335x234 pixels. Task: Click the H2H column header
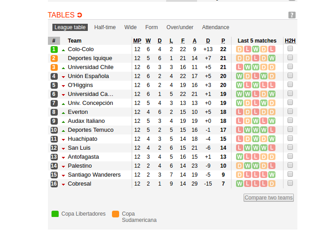290,41
